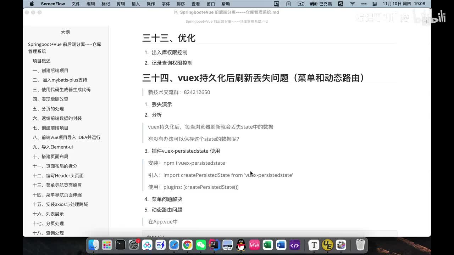
Task: Open the 剪辑 menu
Action: coord(121,4)
